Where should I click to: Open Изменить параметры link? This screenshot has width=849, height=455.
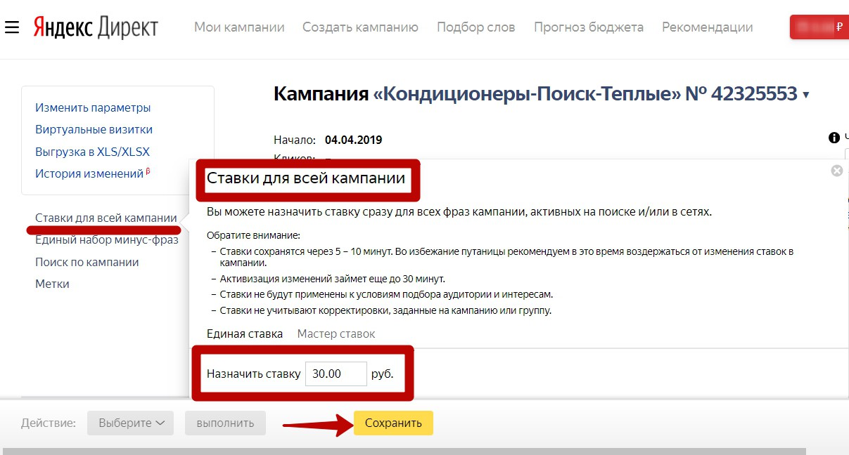tap(93, 107)
